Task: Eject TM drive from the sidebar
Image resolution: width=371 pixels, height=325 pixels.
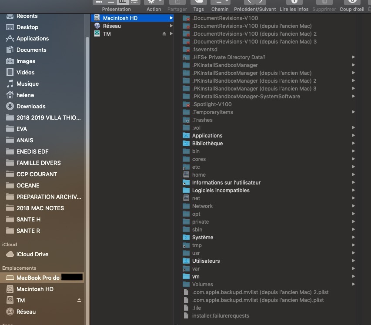Action: click(79, 300)
